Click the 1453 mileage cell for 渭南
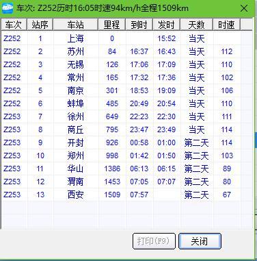This screenshot has height=261, width=257. coord(112,182)
